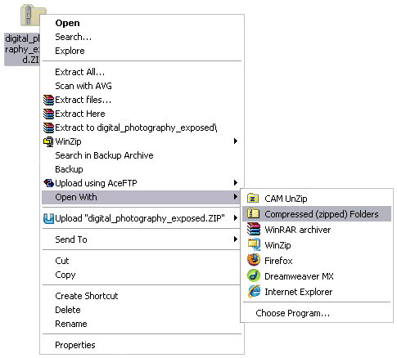Click the zipped folder desktop icon

tap(33, 16)
